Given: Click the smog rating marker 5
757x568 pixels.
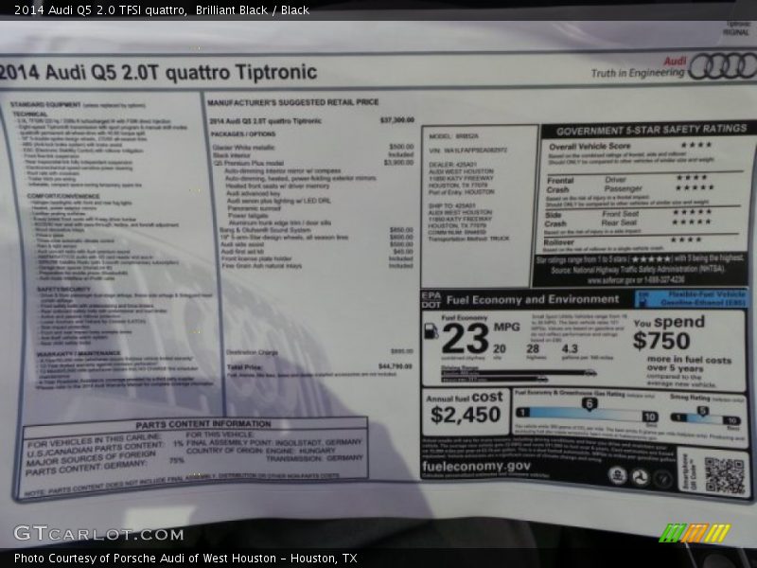Looking at the screenshot, I should [702, 411].
